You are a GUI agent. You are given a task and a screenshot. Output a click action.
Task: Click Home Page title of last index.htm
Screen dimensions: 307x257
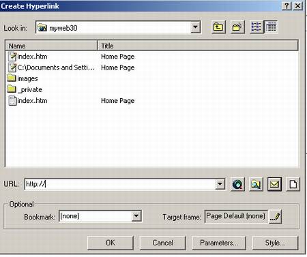[x=118, y=101]
